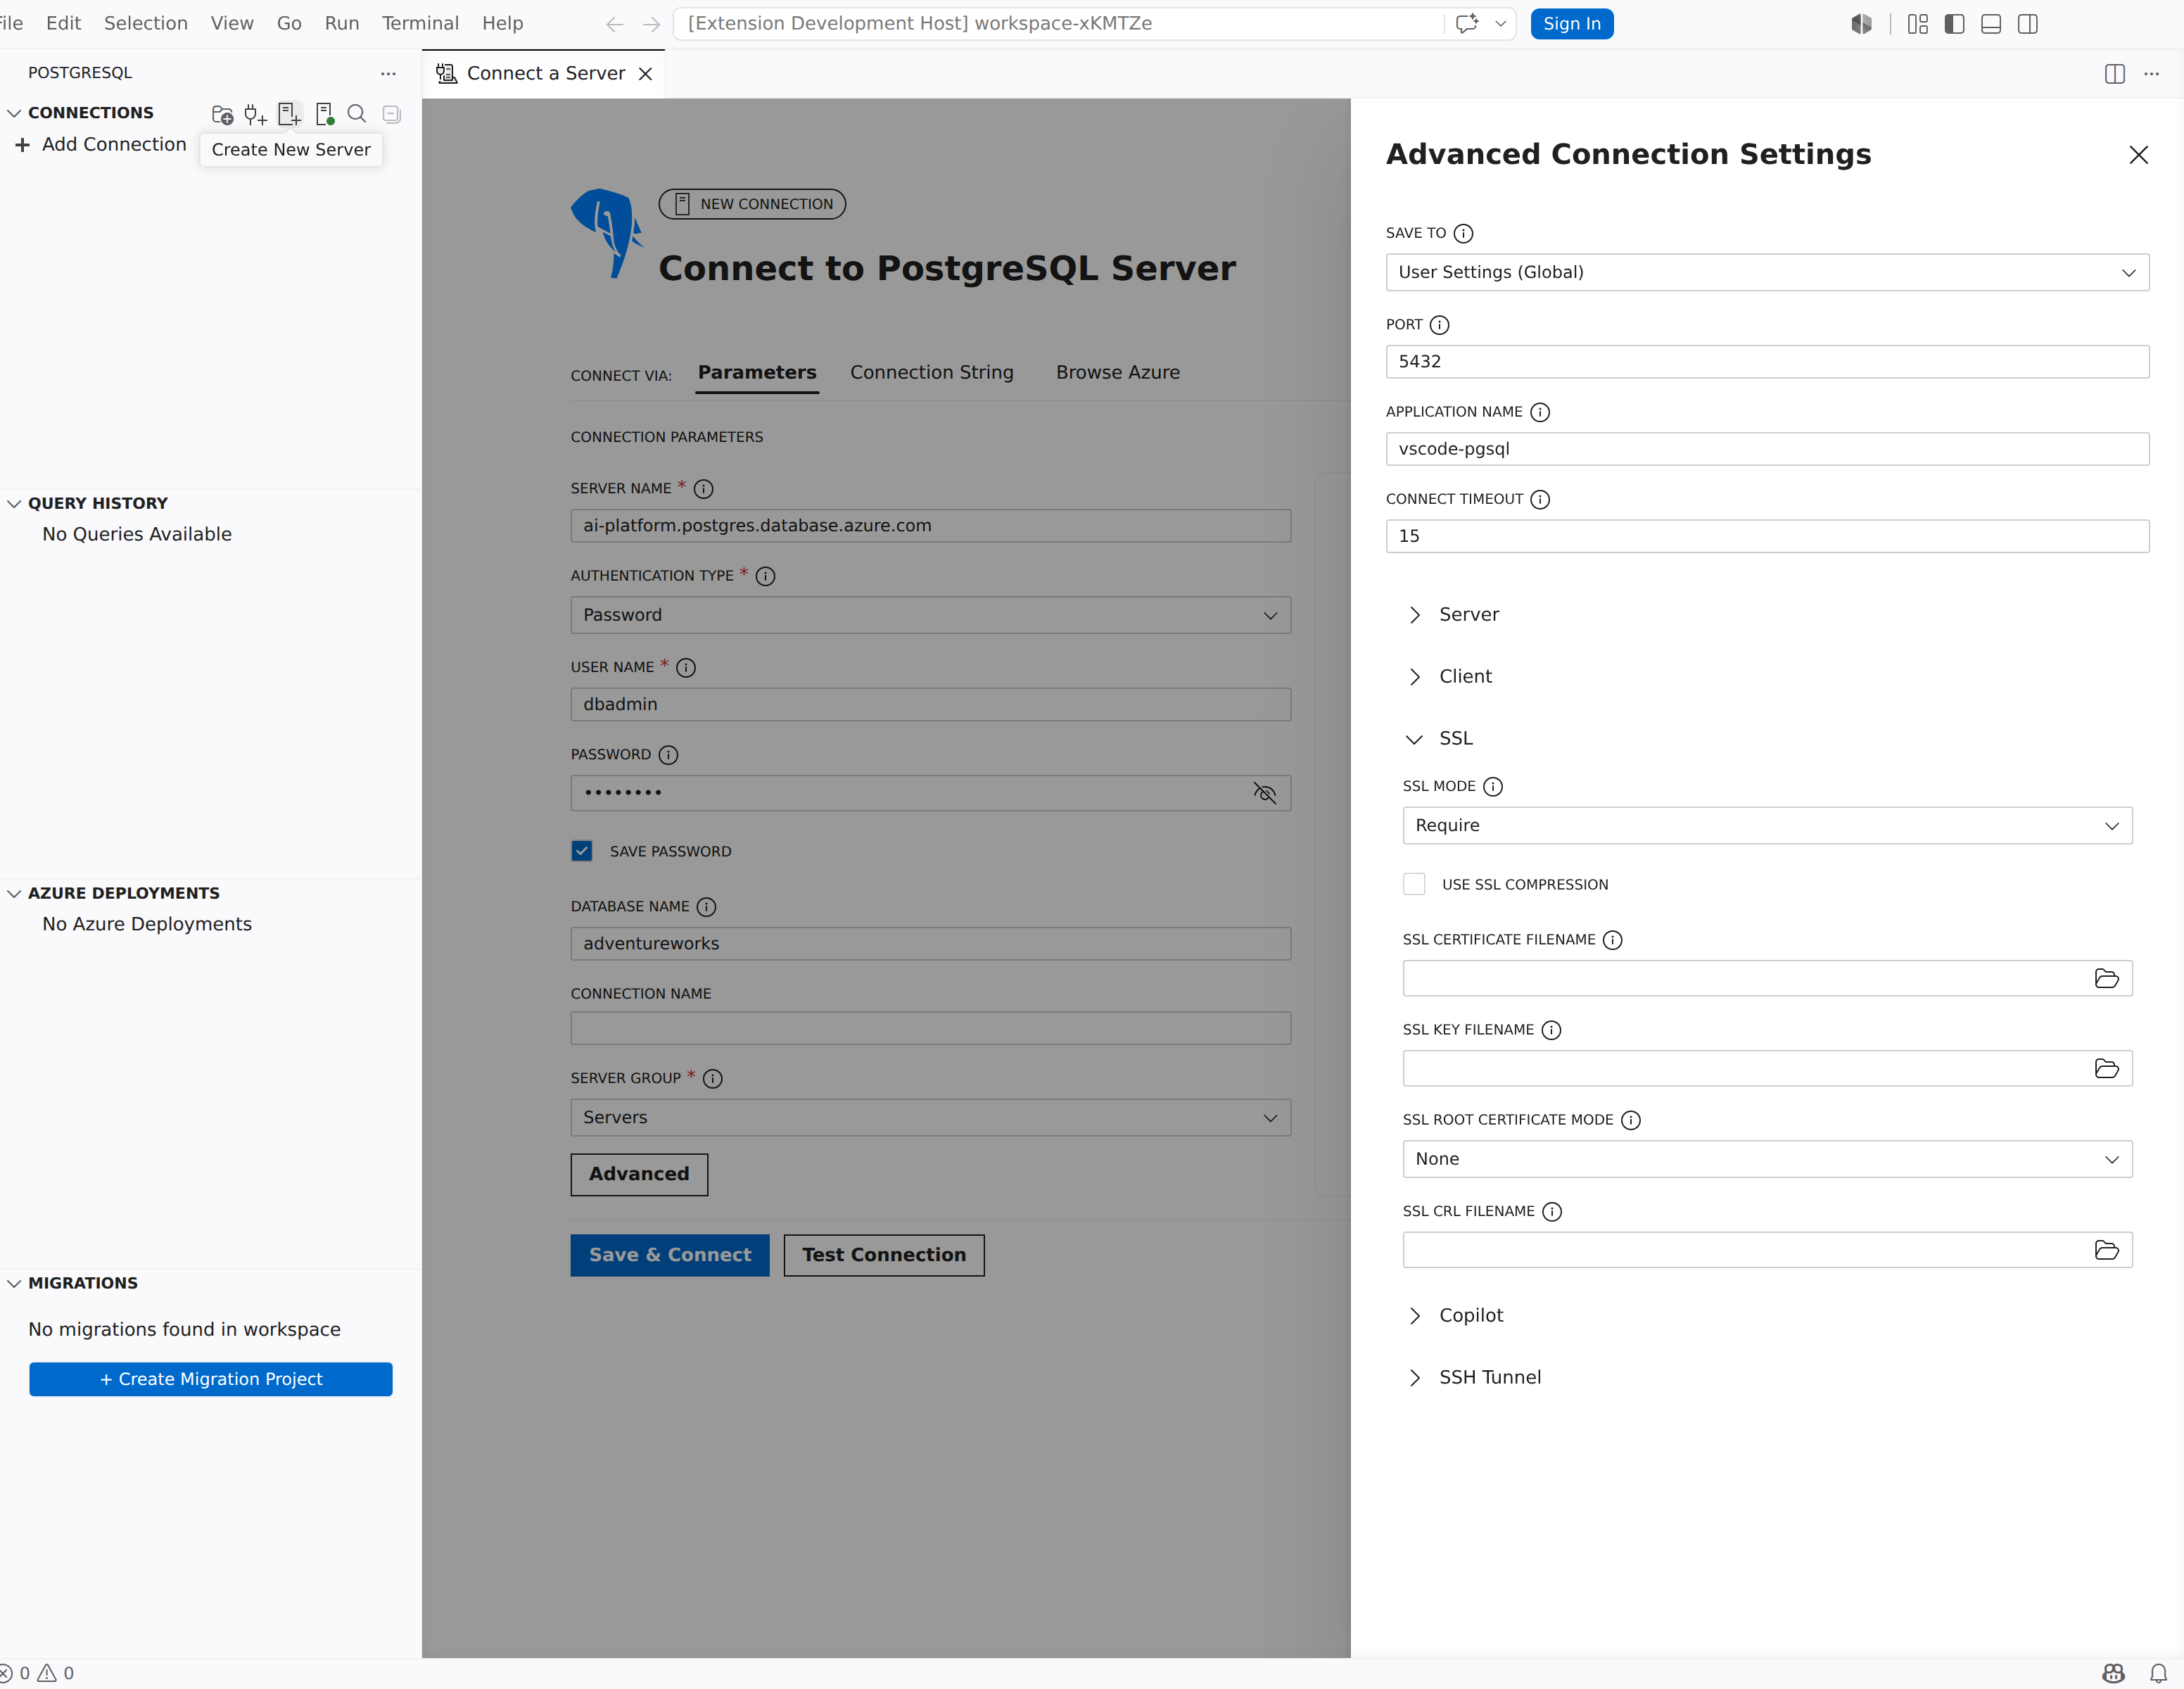Click the Sign In button

(x=1571, y=24)
